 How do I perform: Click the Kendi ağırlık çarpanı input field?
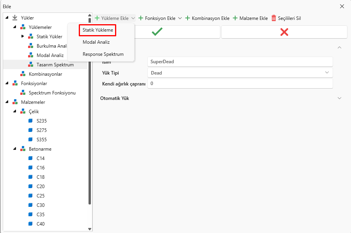tap(240, 84)
